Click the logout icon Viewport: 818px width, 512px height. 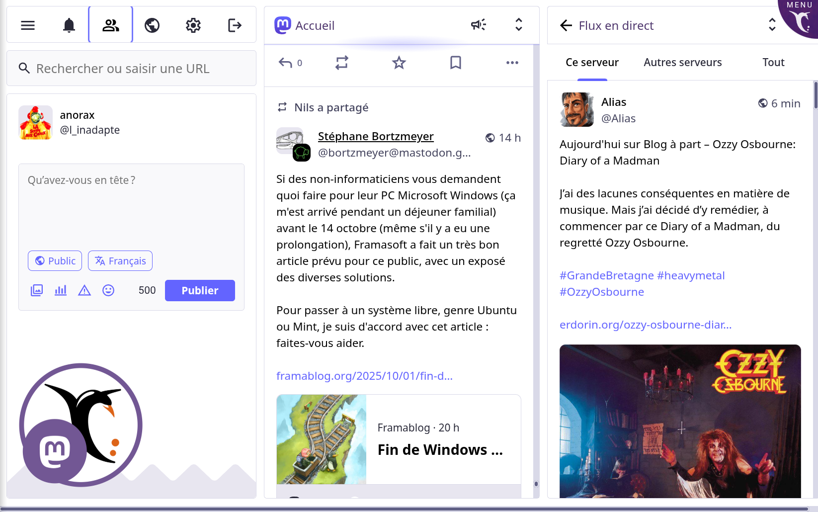click(x=235, y=25)
